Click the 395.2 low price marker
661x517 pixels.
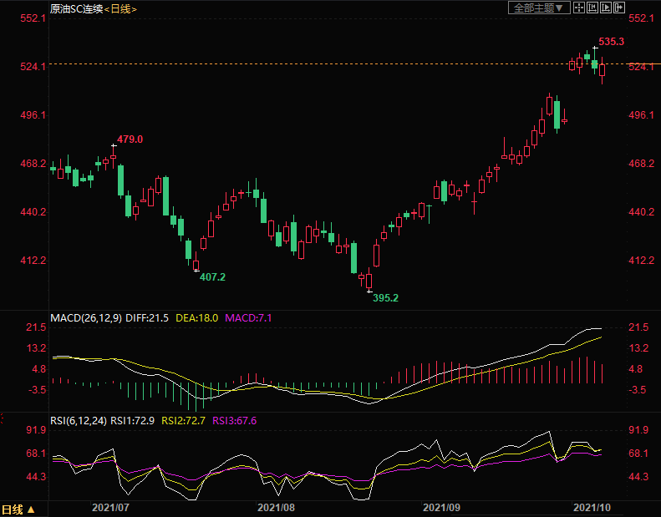385,297
